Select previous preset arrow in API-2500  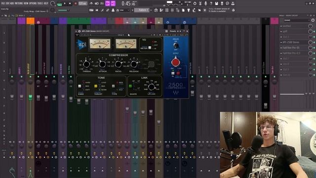(x=178, y=31)
